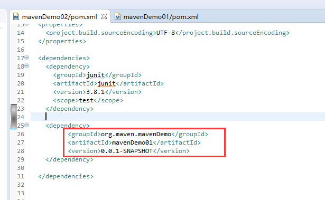This screenshot has width=325, height=200.
Task: Click the closing dependency tag on line 29
Action: 69,159
